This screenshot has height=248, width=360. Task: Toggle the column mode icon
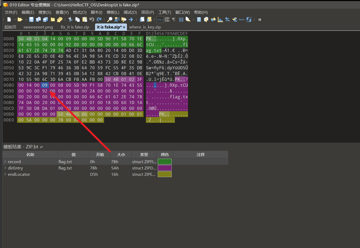click(x=181, y=20)
